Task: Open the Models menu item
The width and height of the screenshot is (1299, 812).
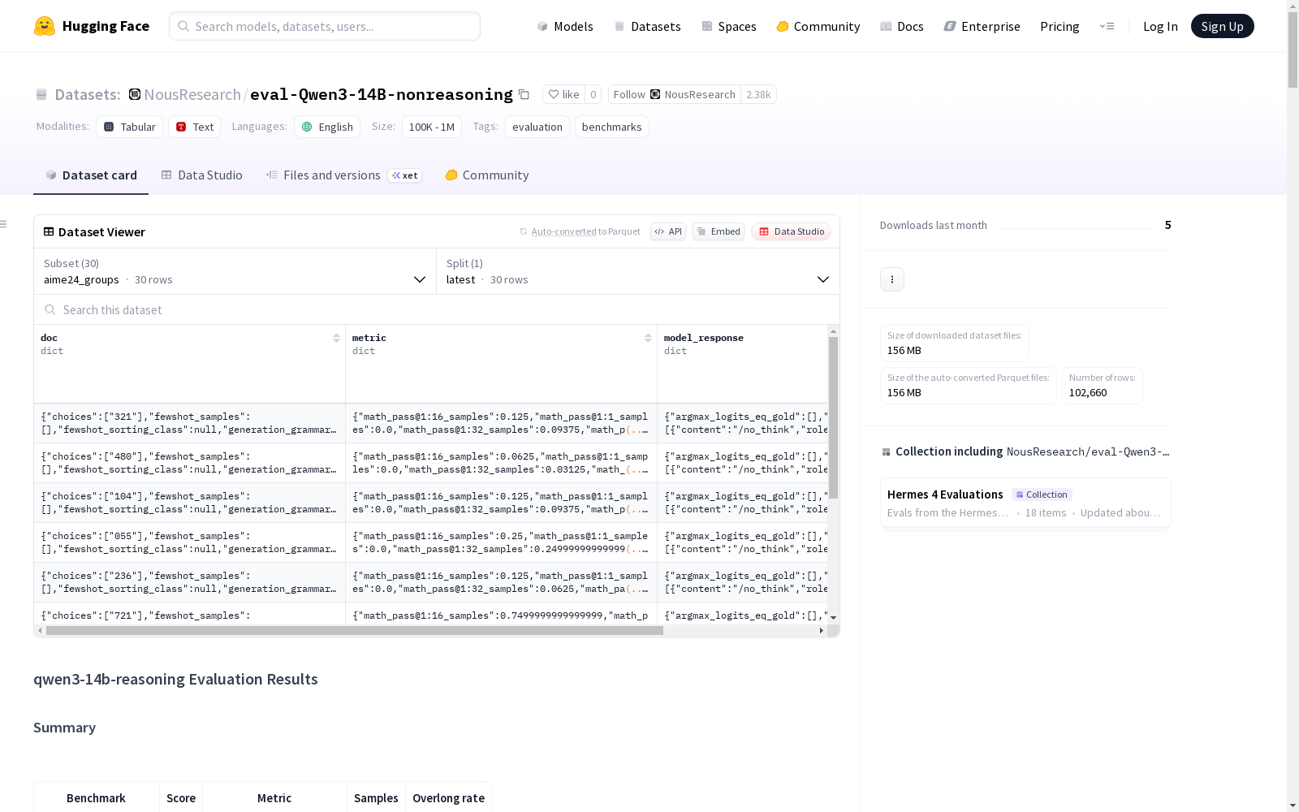Action: coord(565,26)
